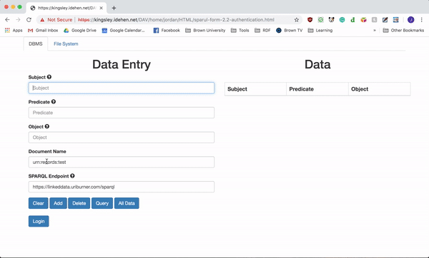This screenshot has width=429, height=258.
Task: Click the Document Name field urn:records:test
Action: pos(122,162)
